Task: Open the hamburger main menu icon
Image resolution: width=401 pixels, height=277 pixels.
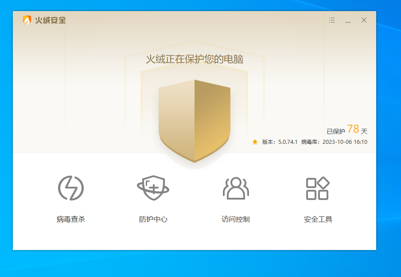Action: [x=332, y=20]
